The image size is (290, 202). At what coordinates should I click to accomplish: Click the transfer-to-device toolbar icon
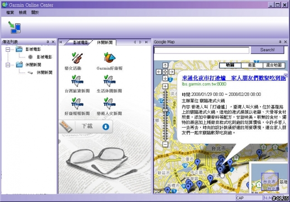click(14, 27)
